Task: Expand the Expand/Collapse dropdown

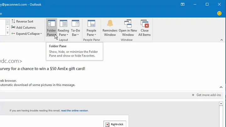Action: [27, 34]
